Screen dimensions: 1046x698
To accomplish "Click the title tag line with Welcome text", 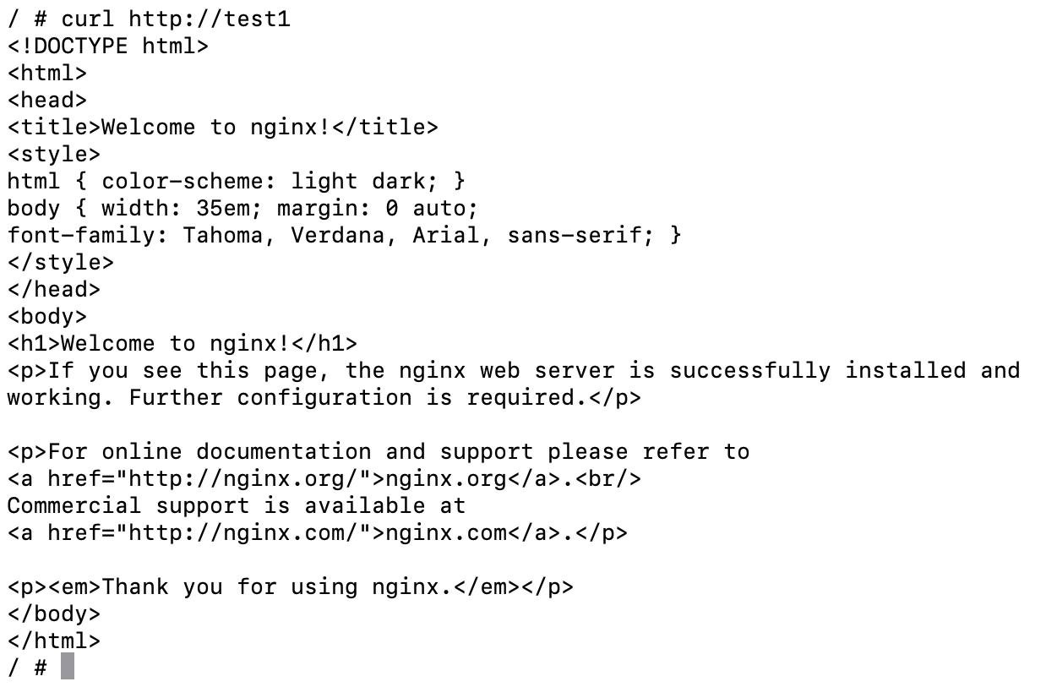I will (x=223, y=127).
